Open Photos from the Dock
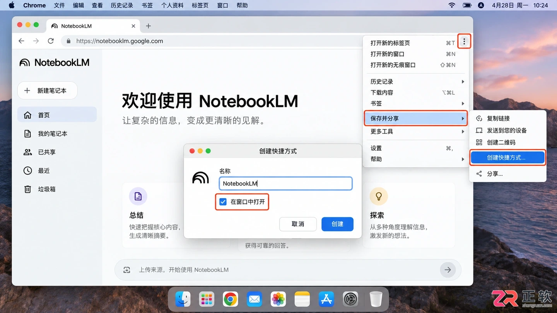This screenshot has height=313, width=557. point(278,299)
